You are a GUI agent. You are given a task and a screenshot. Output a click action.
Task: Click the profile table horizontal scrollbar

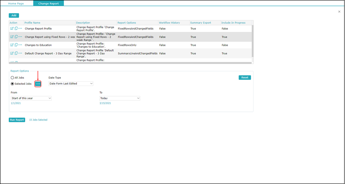(x=130, y=63)
